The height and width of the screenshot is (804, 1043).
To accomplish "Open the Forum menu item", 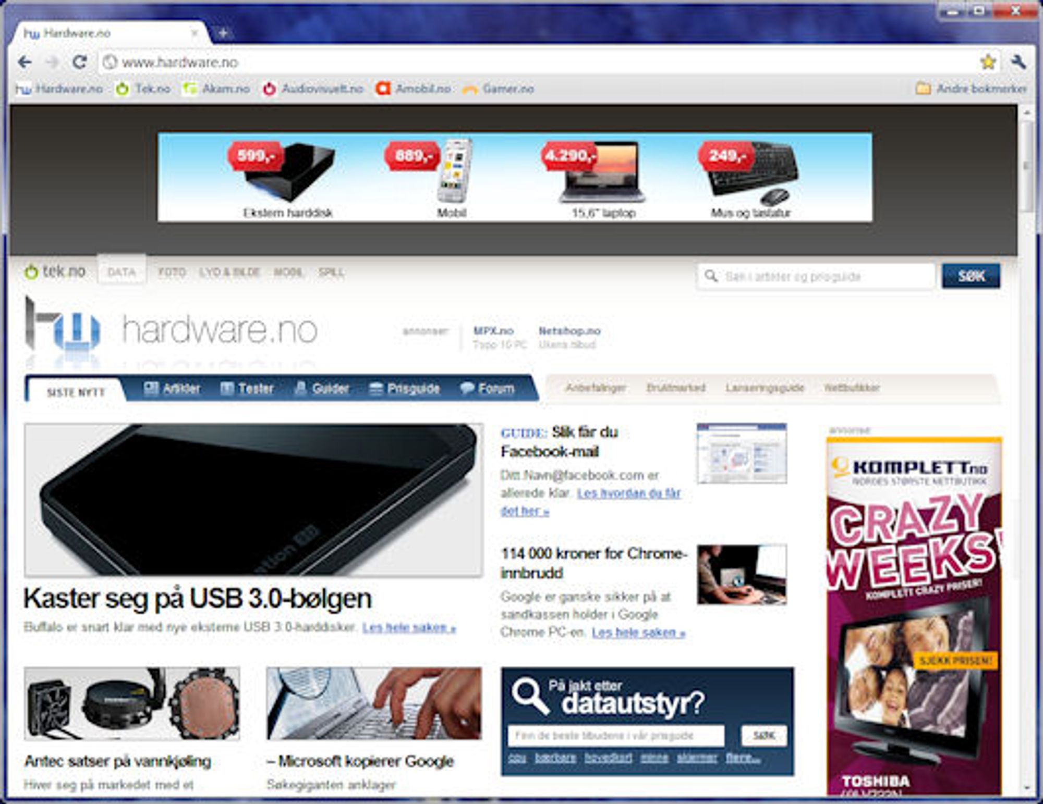I will click(x=488, y=389).
